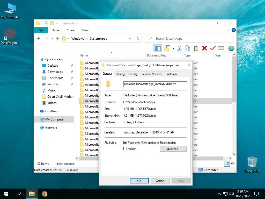Screen dimensions: 265x199
Task: Click the Advanced... attributes button
Action: click(x=173, y=149)
